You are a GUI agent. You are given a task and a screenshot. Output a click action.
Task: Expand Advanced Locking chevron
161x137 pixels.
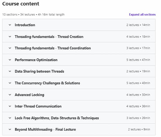point(10,95)
